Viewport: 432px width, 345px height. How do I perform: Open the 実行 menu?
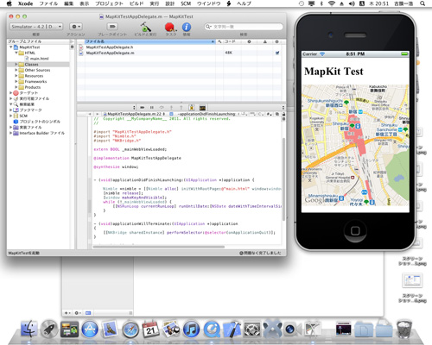[155, 3]
